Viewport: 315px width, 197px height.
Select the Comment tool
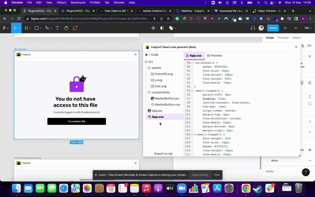pos(75,28)
